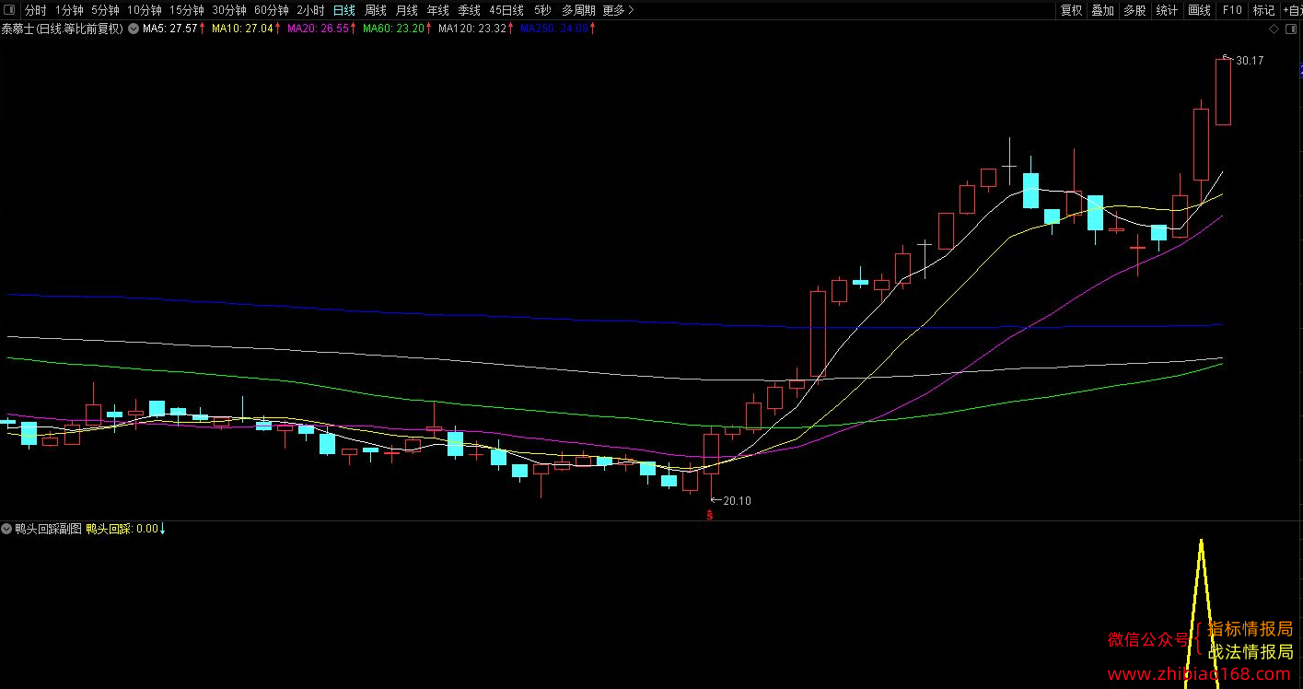This screenshot has width=1303, height=689.
Task: Switch to 60分钟 period
Action: pyautogui.click(x=272, y=10)
